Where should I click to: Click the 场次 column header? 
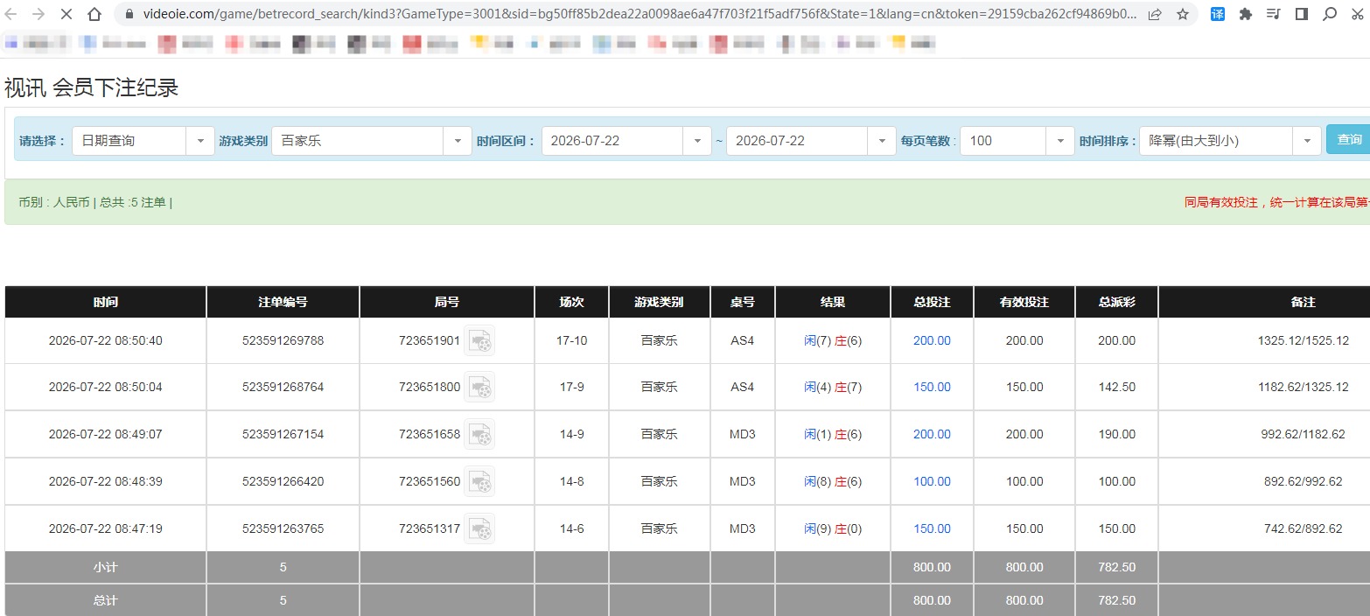tap(571, 302)
